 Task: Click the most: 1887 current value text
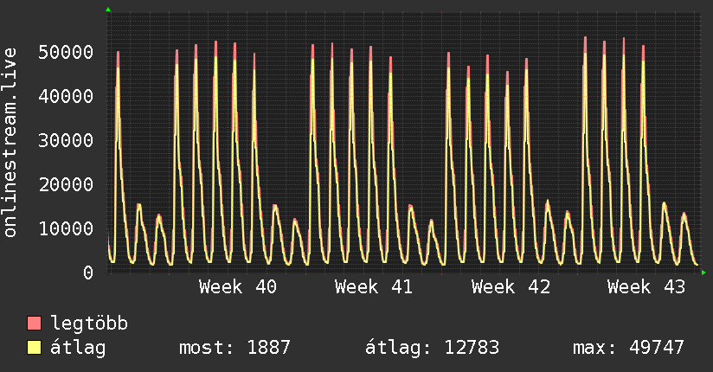[x=234, y=348]
